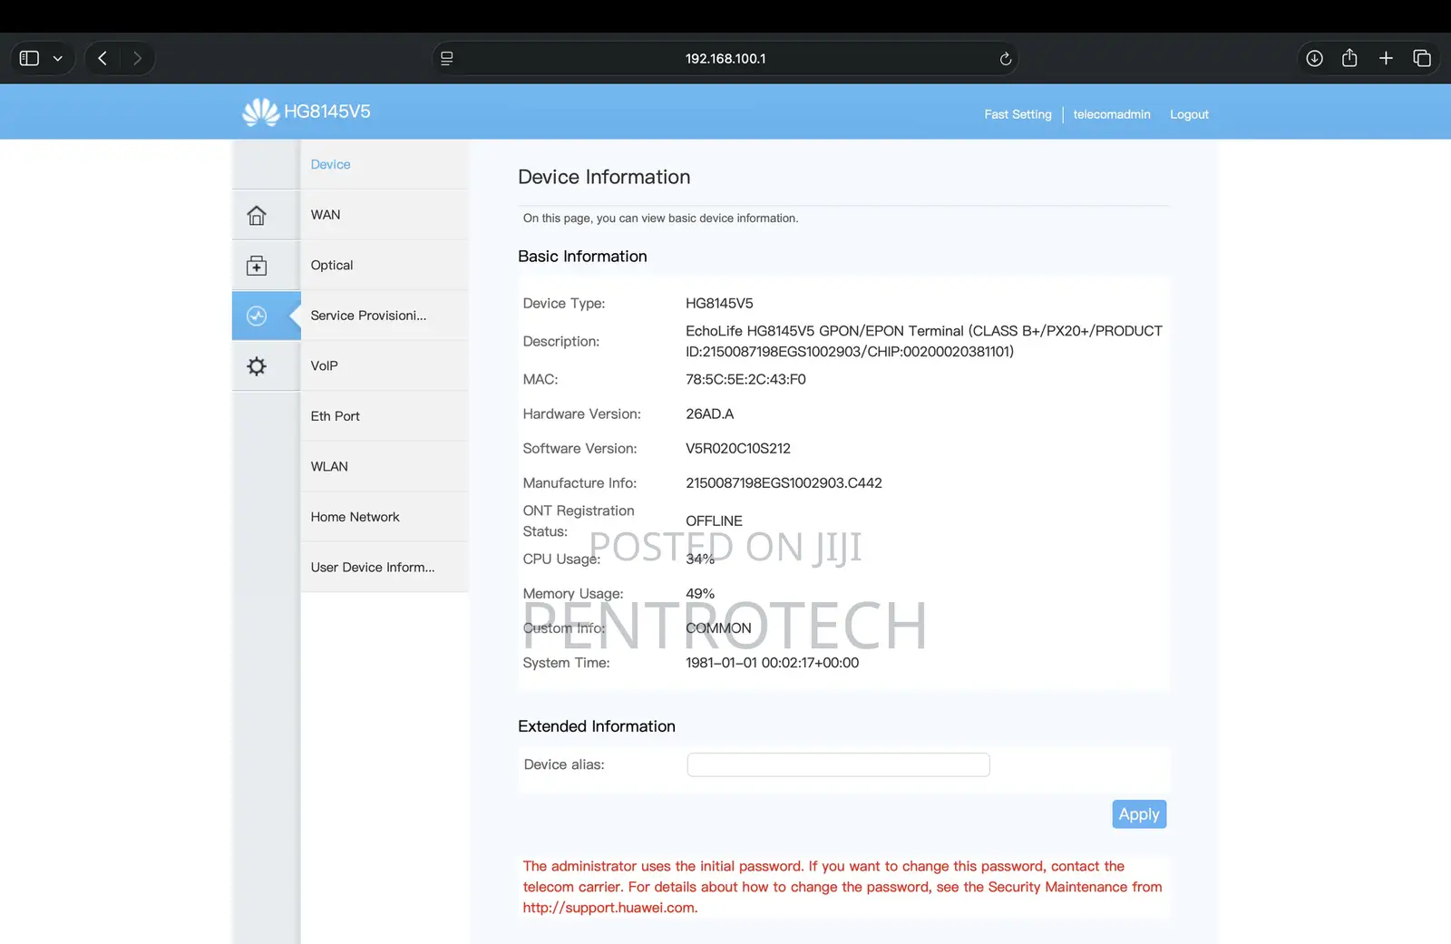Screen dimensions: 1451x944
Task: Click the telecomadmin account link
Action: 1112,114
